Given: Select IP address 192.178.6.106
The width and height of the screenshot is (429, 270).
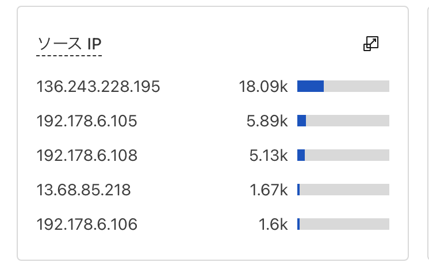Looking at the screenshot, I should (87, 225).
